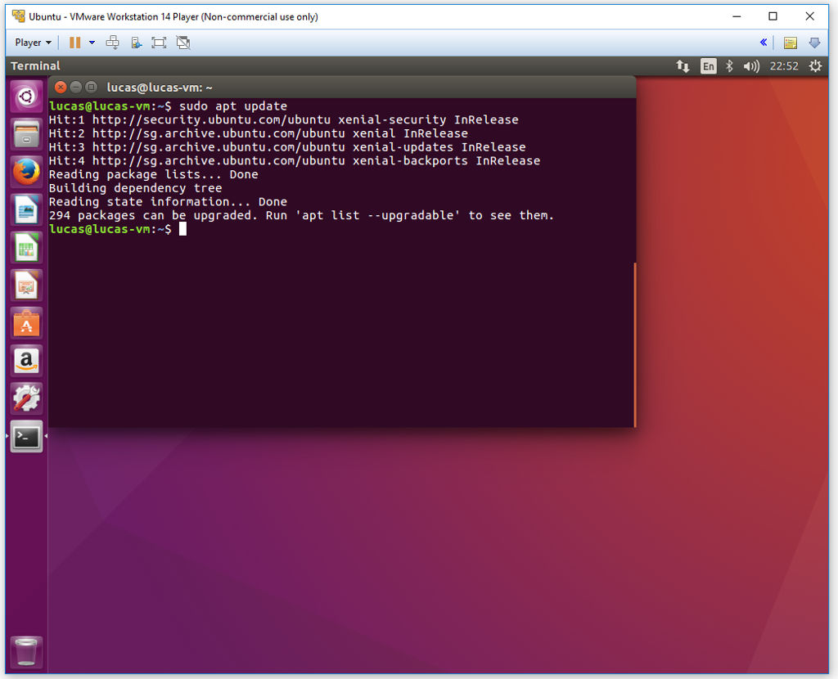Open the VMware notes/message log icon
The width and height of the screenshot is (838, 679).
tap(791, 43)
